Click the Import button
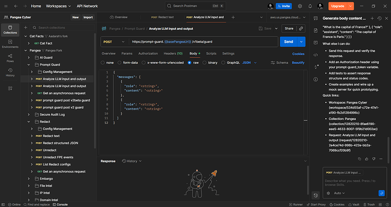 point(88,18)
